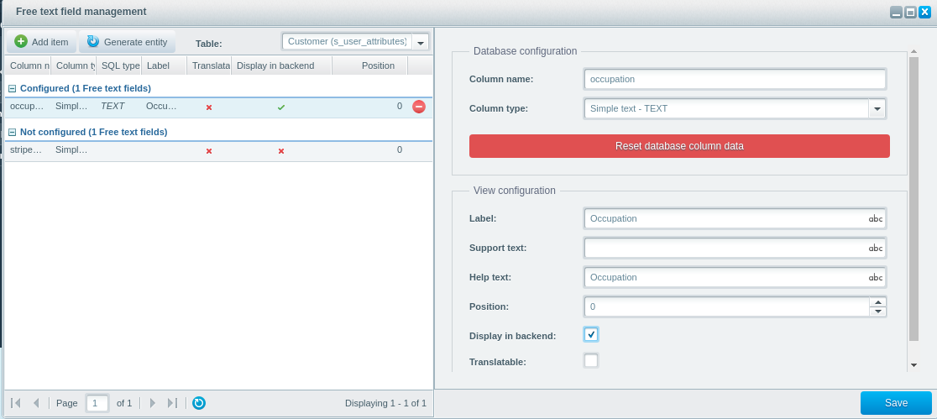Uncheck the Display in backend checkbox
Image resolution: width=937 pixels, height=419 pixels.
pyautogui.click(x=591, y=334)
